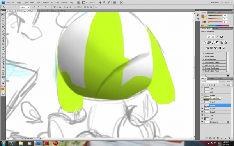Open the Image menu
Viewport: 234px width, 146px height.
(19, 2)
